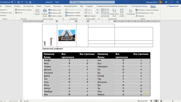Activate the Ластик eraser tool
Viewport: 181px width, 102px height.
[18, 13]
